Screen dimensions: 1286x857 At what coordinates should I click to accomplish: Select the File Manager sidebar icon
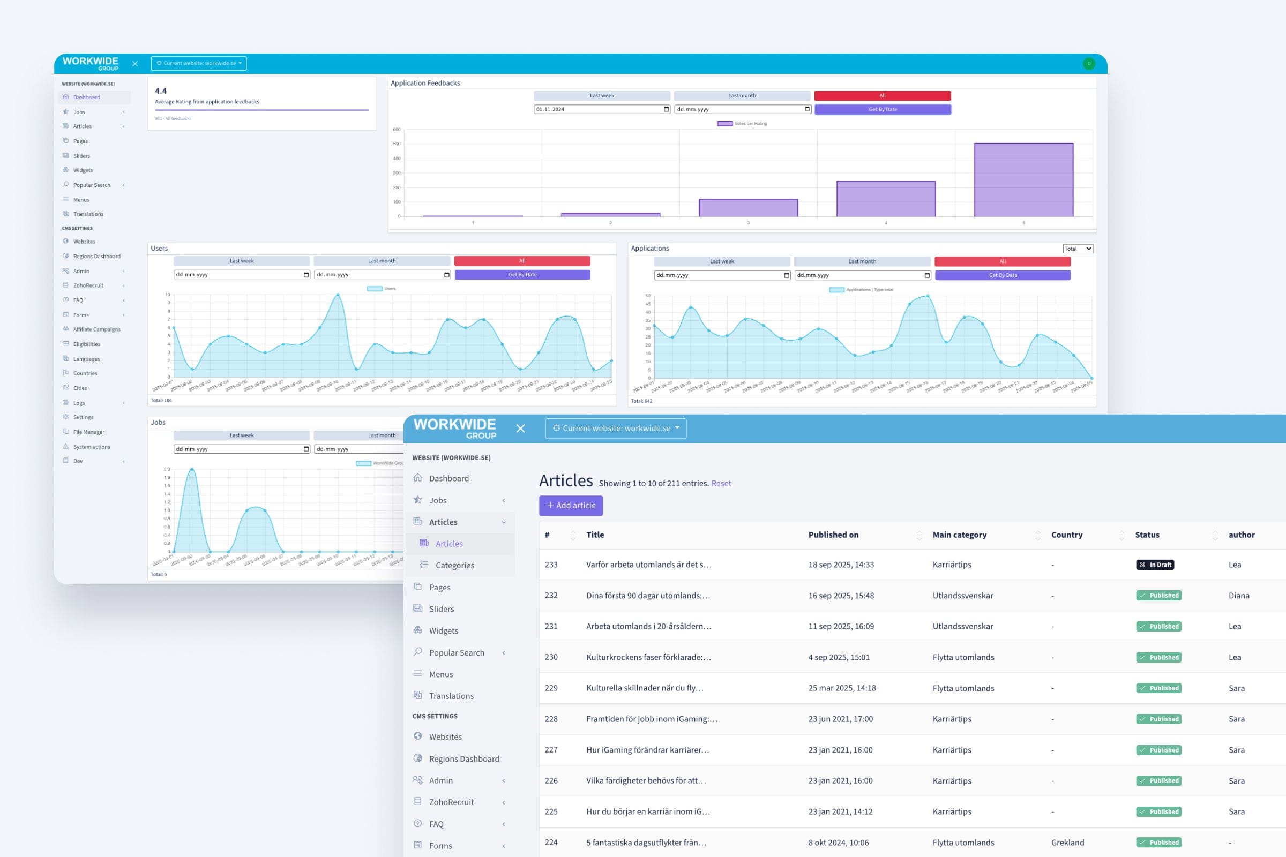66,432
